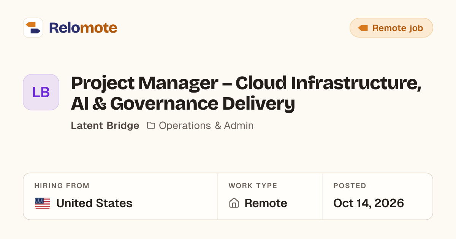
Task: Select the Oct 14, 2026 date
Action: point(369,203)
